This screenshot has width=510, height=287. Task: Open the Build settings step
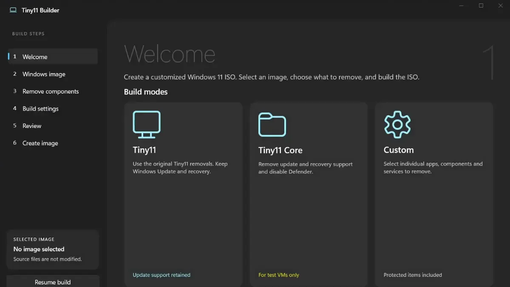click(x=53, y=108)
